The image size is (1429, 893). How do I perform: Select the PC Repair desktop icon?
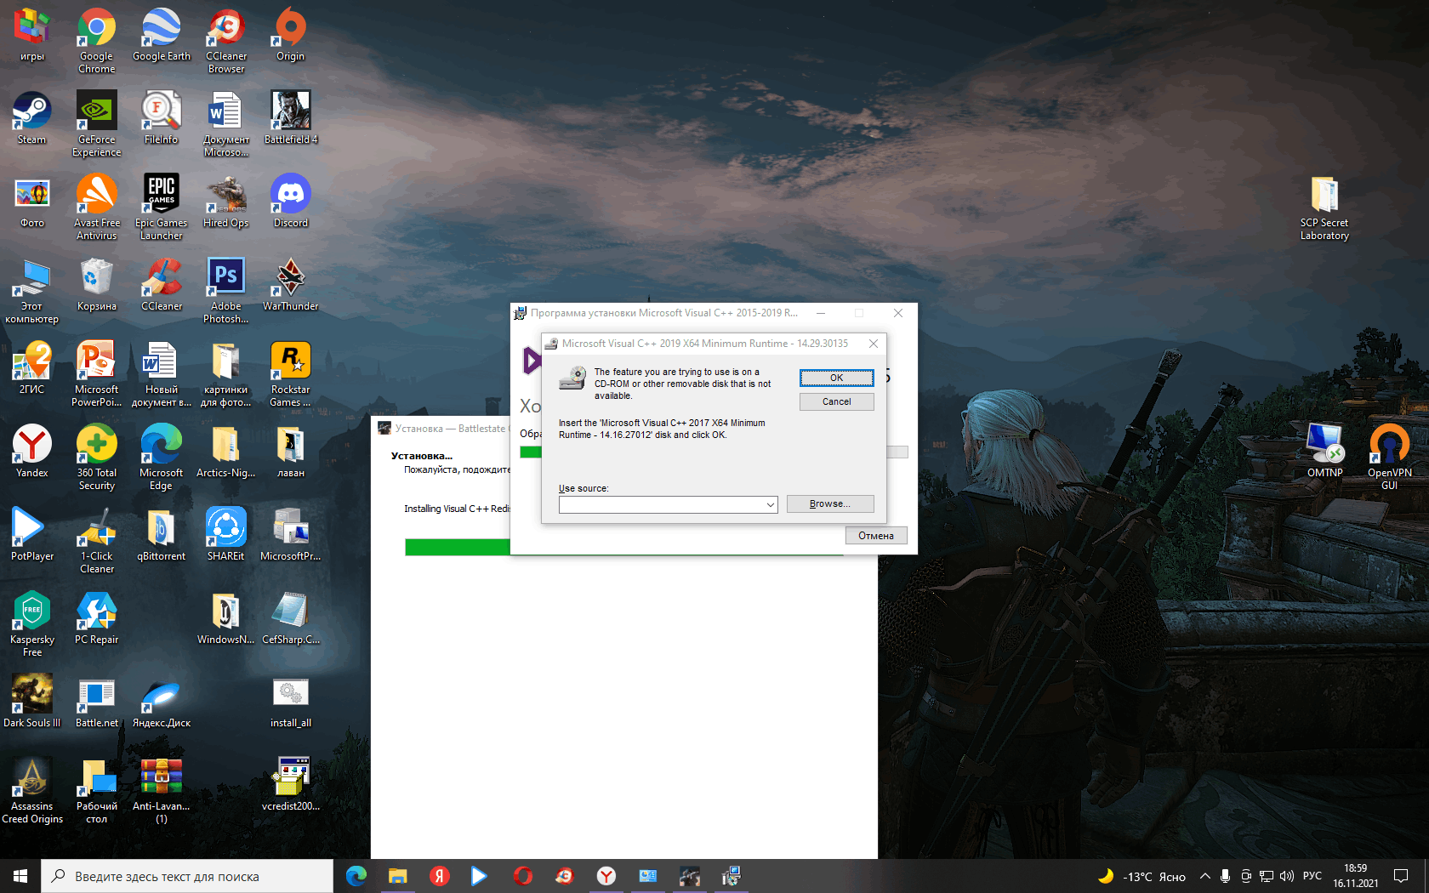(x=97, y=617)
